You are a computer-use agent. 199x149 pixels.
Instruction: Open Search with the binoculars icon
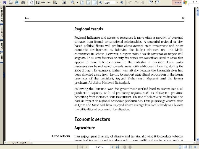coord(23,2)
